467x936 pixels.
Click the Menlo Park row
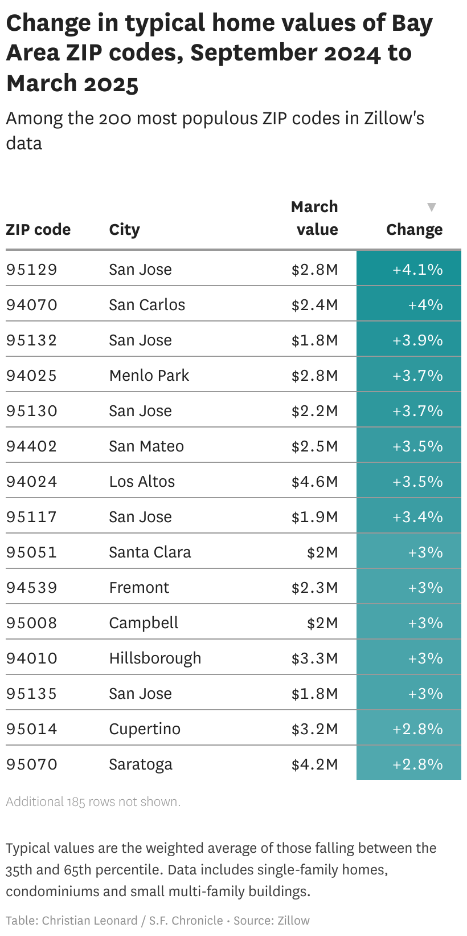click(x=149, y=376)
